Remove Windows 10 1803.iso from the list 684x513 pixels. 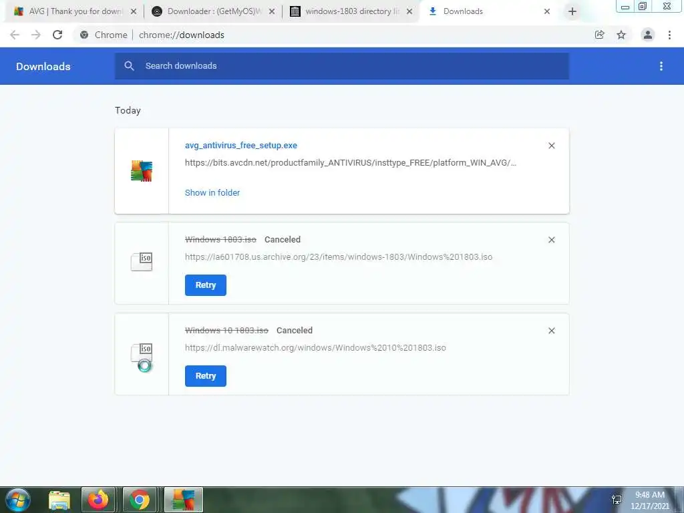[551, 331]
